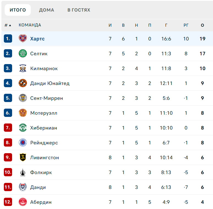Click the position badge 12 for Абердин
213x209 pixels.
pyautogui.click(x=8, y=202)
